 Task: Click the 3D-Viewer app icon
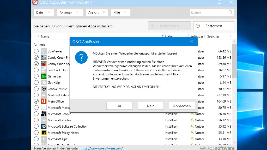44,51
